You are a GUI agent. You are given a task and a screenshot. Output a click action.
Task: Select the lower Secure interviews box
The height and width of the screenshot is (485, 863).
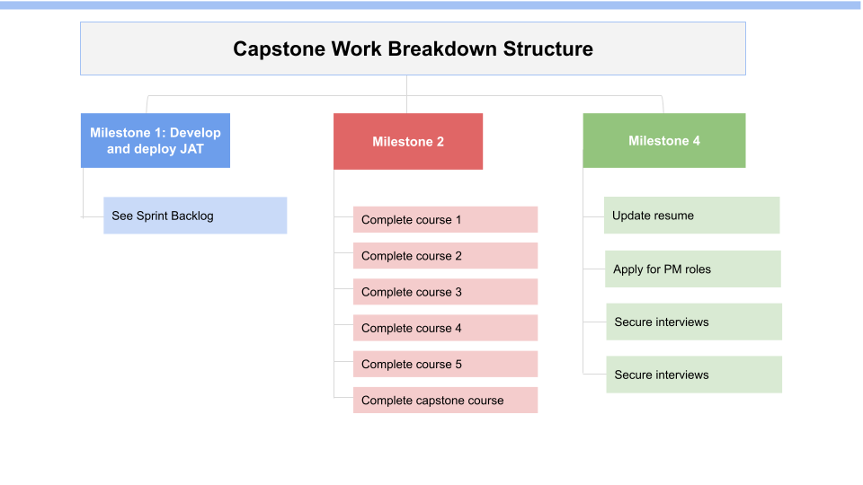point(693,375)
